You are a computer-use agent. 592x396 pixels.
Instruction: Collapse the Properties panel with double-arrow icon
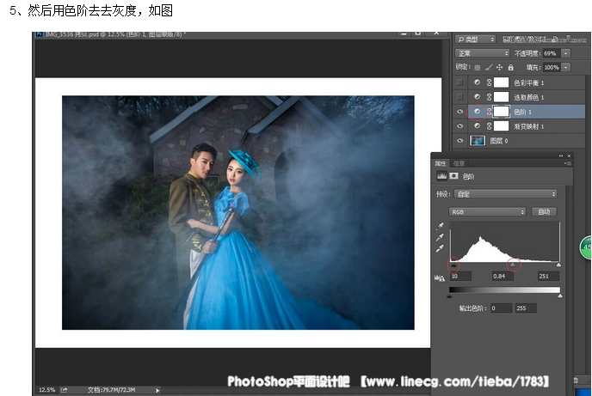click(x=561, y=155)
